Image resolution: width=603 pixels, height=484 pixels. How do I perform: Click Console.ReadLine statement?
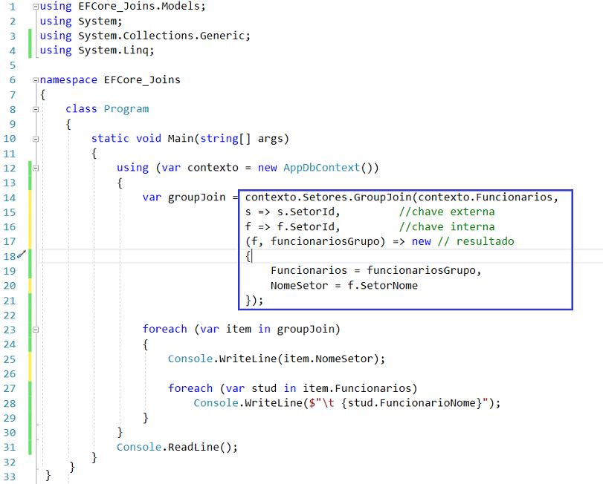(x=177, y=447)
